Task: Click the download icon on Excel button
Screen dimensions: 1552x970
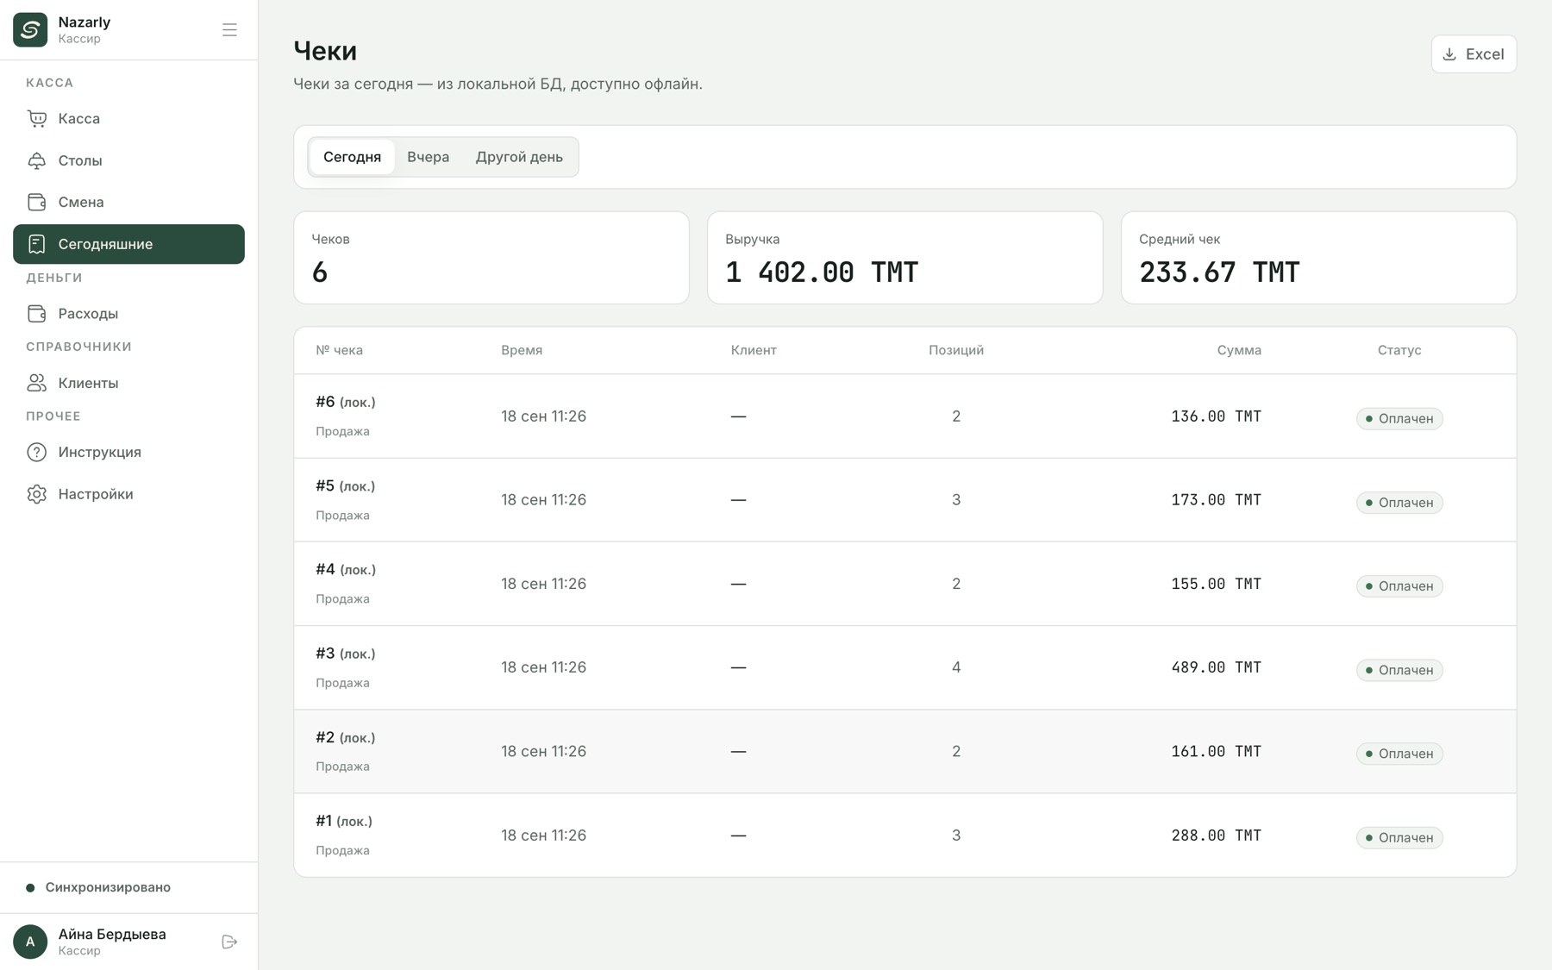Action: click(x=1449, y=54)
